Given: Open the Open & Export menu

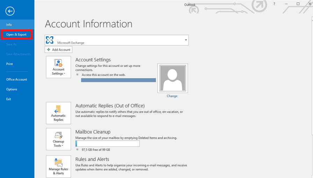Looking at the screenshot, I should click(16, 35).
